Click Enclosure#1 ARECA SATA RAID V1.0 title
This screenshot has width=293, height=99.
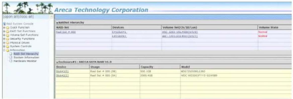(x=85, y=62)
